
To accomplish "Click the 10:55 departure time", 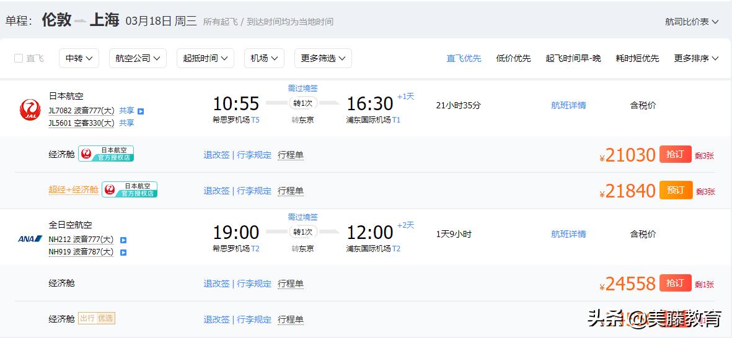I will tap(236, 103).
